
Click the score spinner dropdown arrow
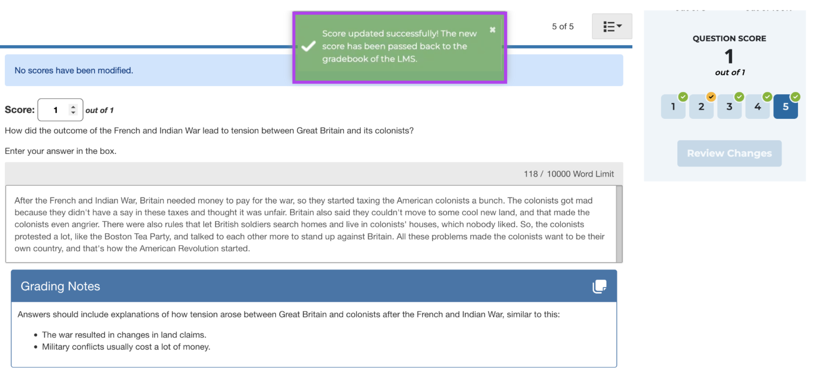74,109
